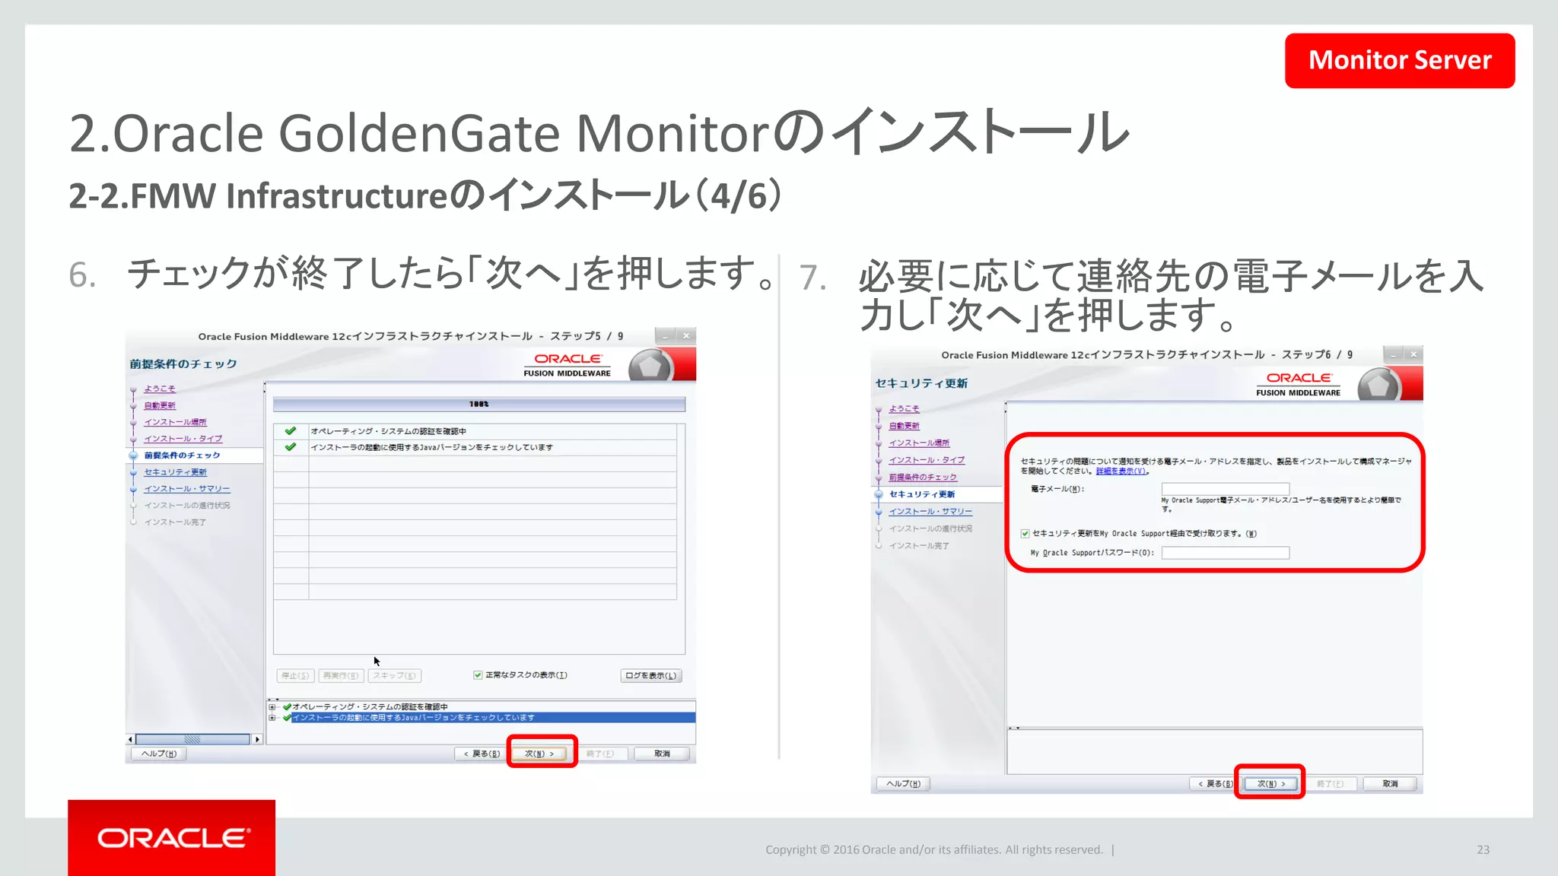Click the My Oracle Support password field
Image resolution: width=1558 pixels, height=876 pixels.
coord(1225,553)
